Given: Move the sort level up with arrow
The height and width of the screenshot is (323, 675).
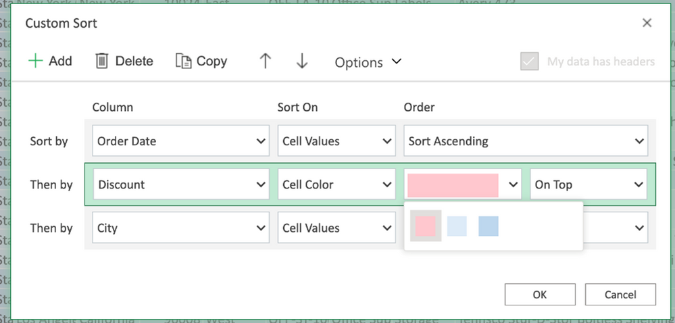Looking at the screenshot, I should (265, 61).
